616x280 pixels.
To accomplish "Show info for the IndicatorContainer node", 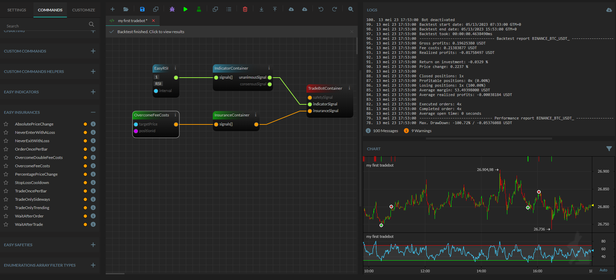I will 269,68.
